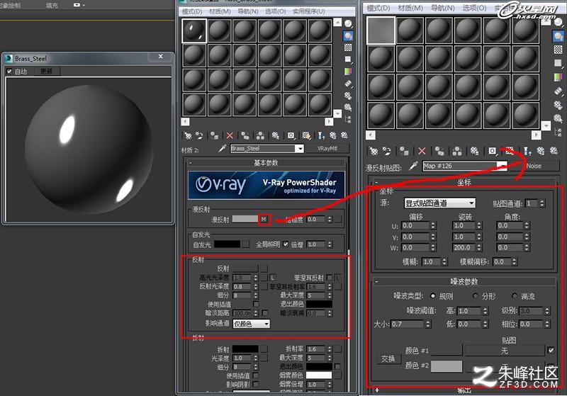The width and height of the screenshot is (567, 396).
Task: Select 分形 noise type radio button
Action: [475, 296]
